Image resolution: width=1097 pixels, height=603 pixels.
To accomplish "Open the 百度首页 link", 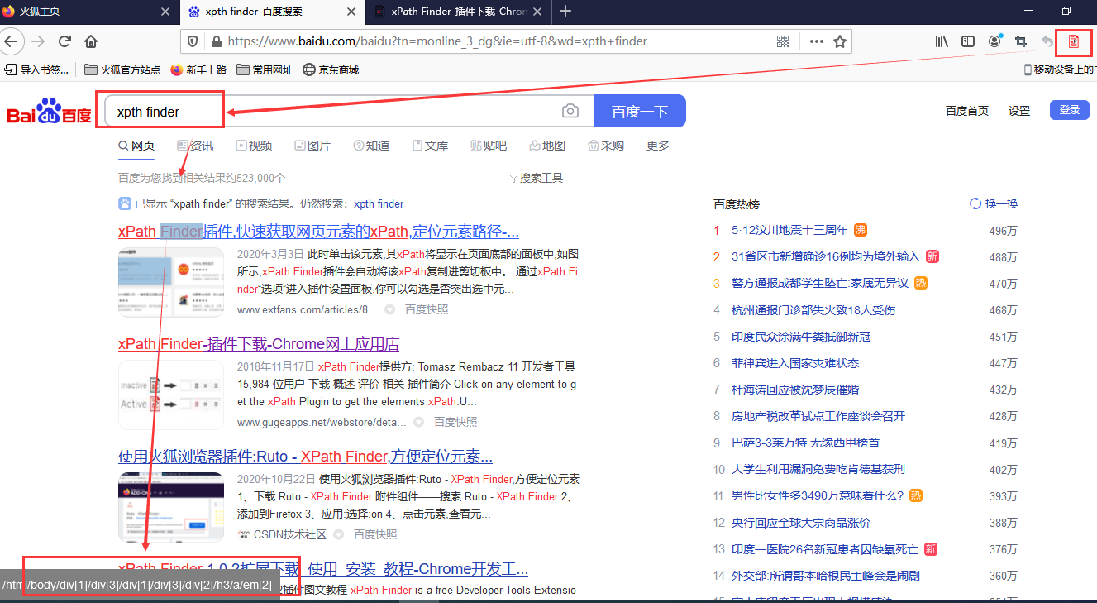I will click(967, 111).
